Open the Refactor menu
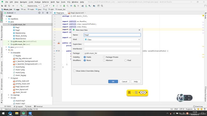Viewport: 207px width, 116px height. click(46, 2)
